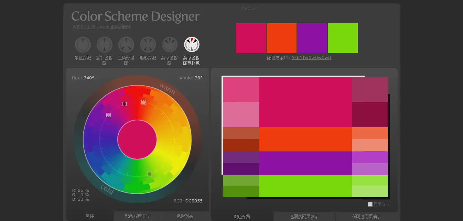
Task: Open the 配色方案调节 tab
Action: click(137, 216)
